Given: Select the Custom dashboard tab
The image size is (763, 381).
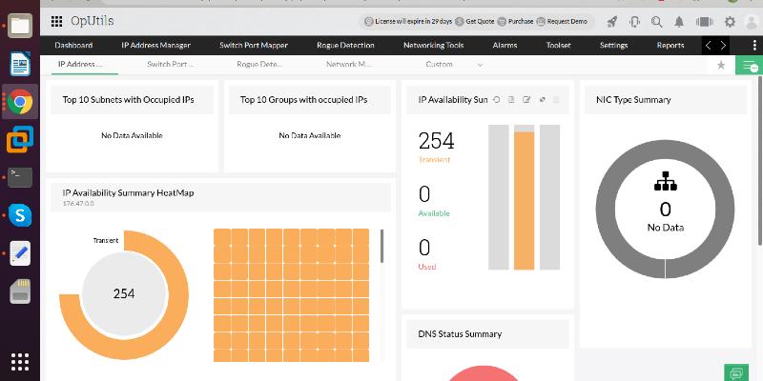Looking at the screenshot, I should tap(439, 64).
